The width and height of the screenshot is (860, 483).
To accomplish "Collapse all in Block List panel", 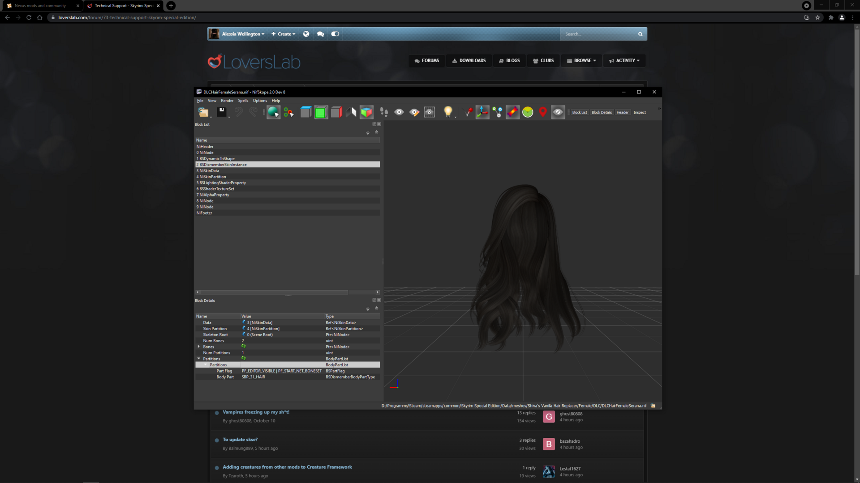I will 376,132.
